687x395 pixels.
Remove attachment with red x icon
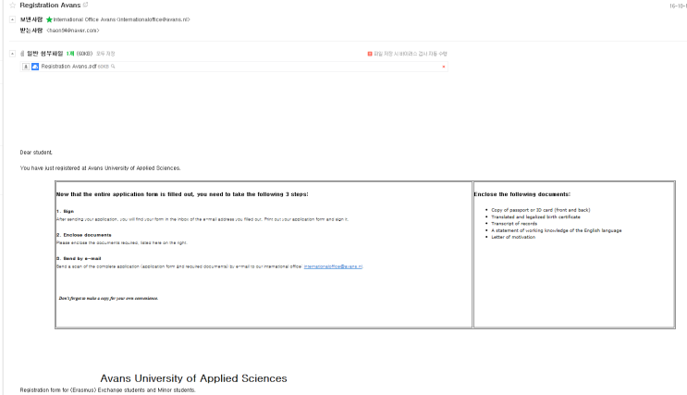click(444, 67)
